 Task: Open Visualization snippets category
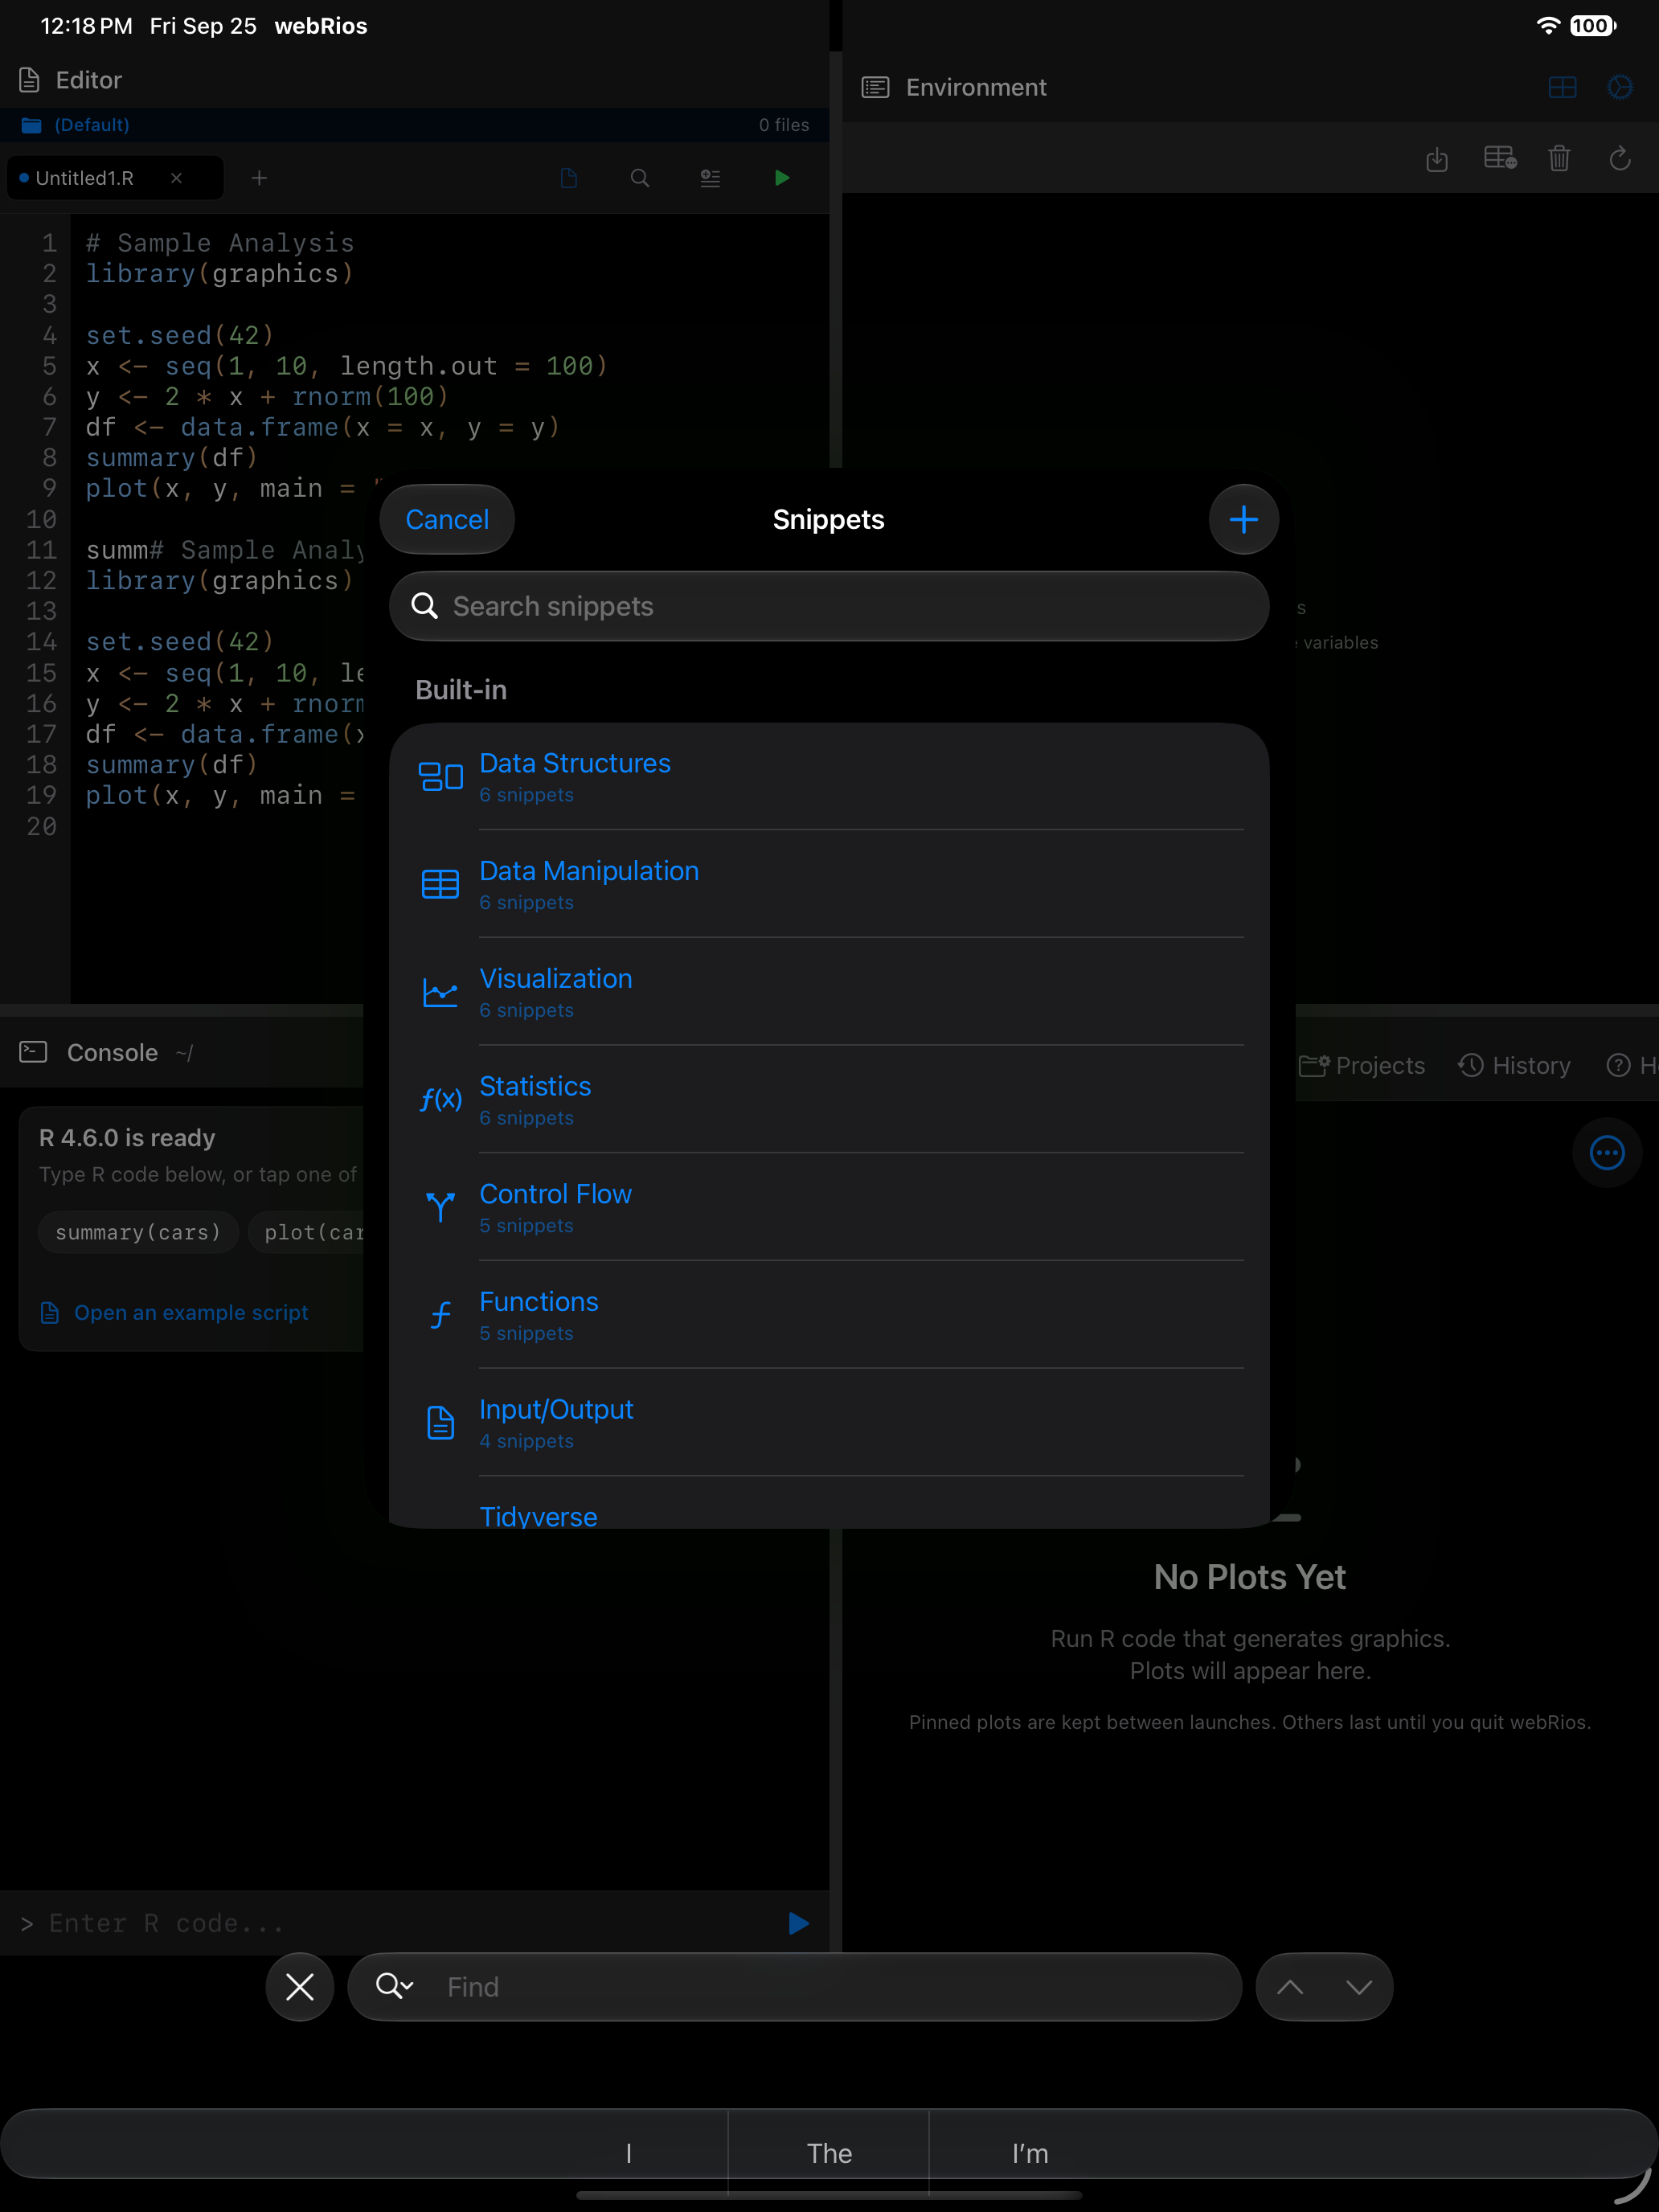[829, 992]
